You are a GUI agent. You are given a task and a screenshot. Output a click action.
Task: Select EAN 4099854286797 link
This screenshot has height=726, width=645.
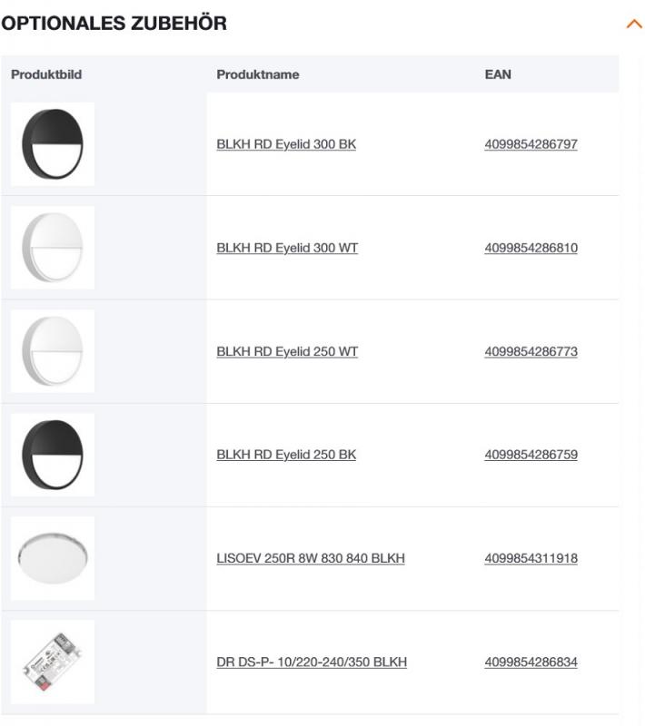click(531, 142)
